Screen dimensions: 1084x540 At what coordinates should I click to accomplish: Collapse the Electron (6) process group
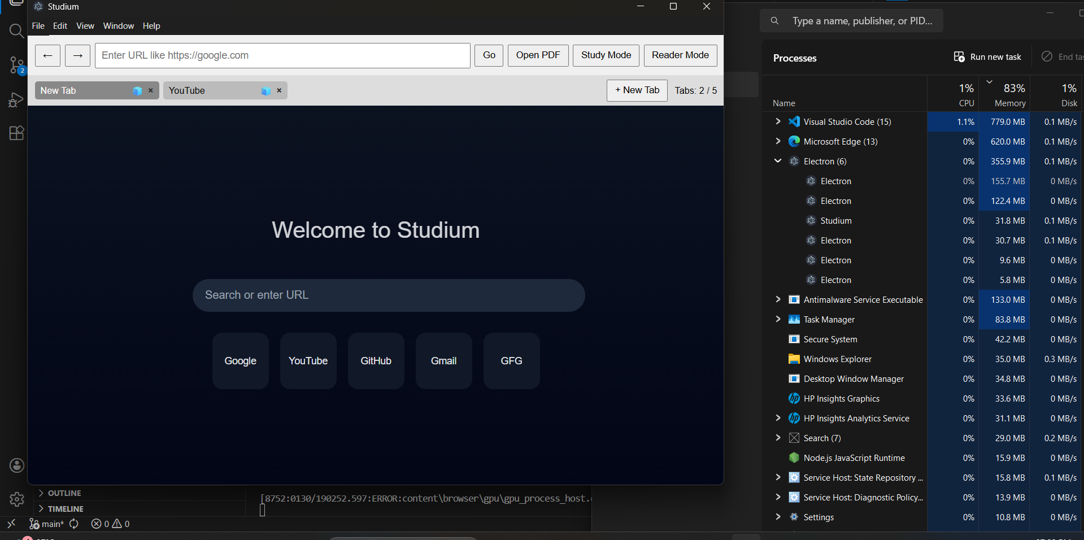point(778,161)
